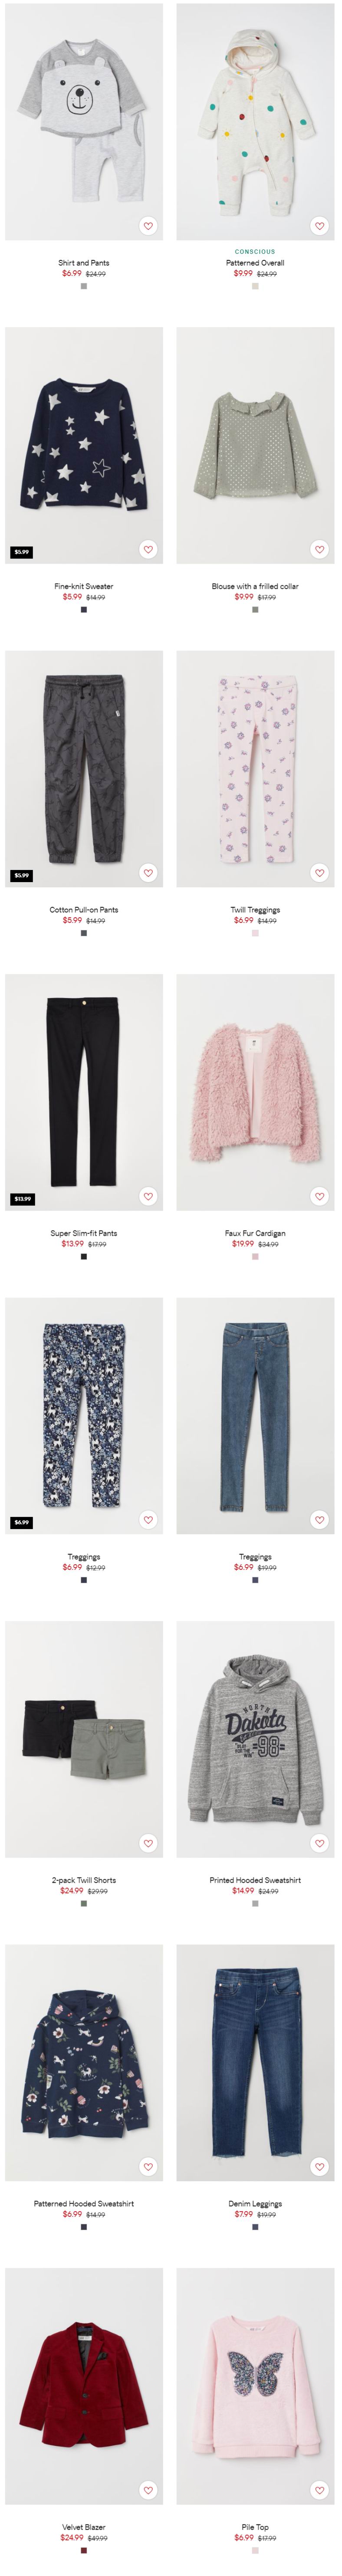Viewport: 342px width, 2576px height.
Task: Open 2-pack Twill Shorts product title
Action: (x=84, y=1880)
